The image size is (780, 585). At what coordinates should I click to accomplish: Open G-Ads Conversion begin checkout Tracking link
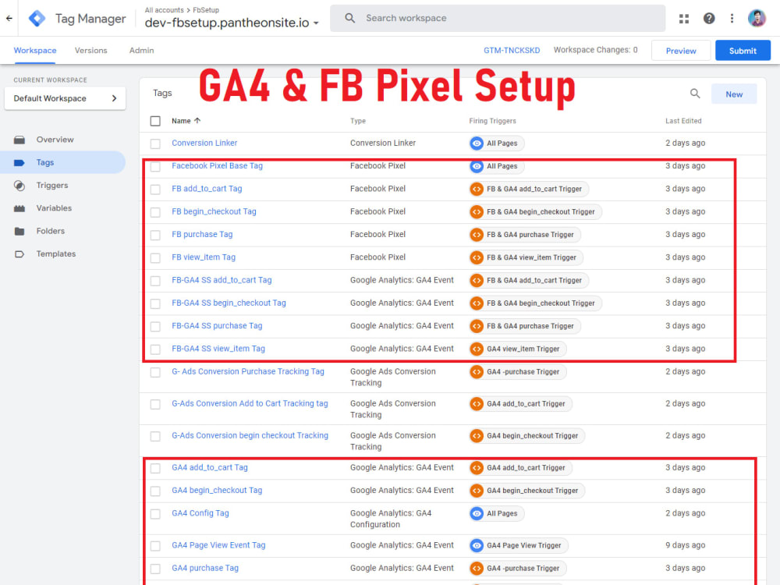tap(250, 436)
